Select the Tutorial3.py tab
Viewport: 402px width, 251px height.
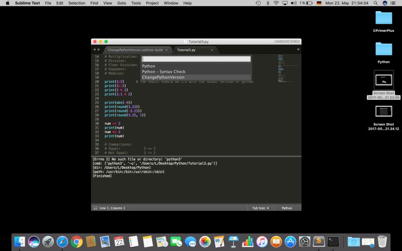tap(186, 50)
